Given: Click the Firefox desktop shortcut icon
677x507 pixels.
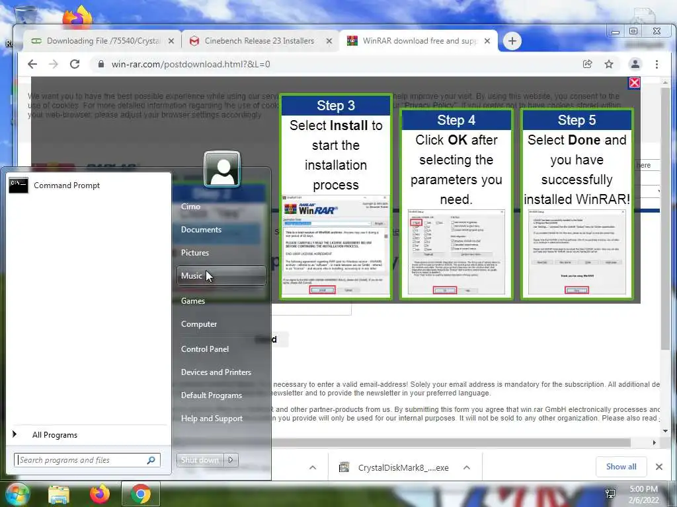Looking at the screenshot, I should pos(78,17).
